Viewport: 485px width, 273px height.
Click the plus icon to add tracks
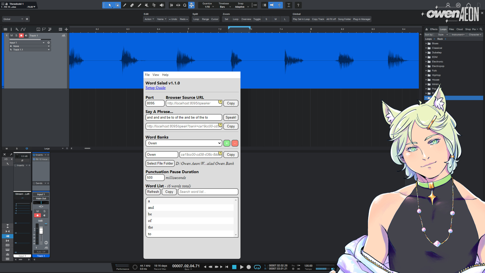pyautogui.click(x=66, y=29)
